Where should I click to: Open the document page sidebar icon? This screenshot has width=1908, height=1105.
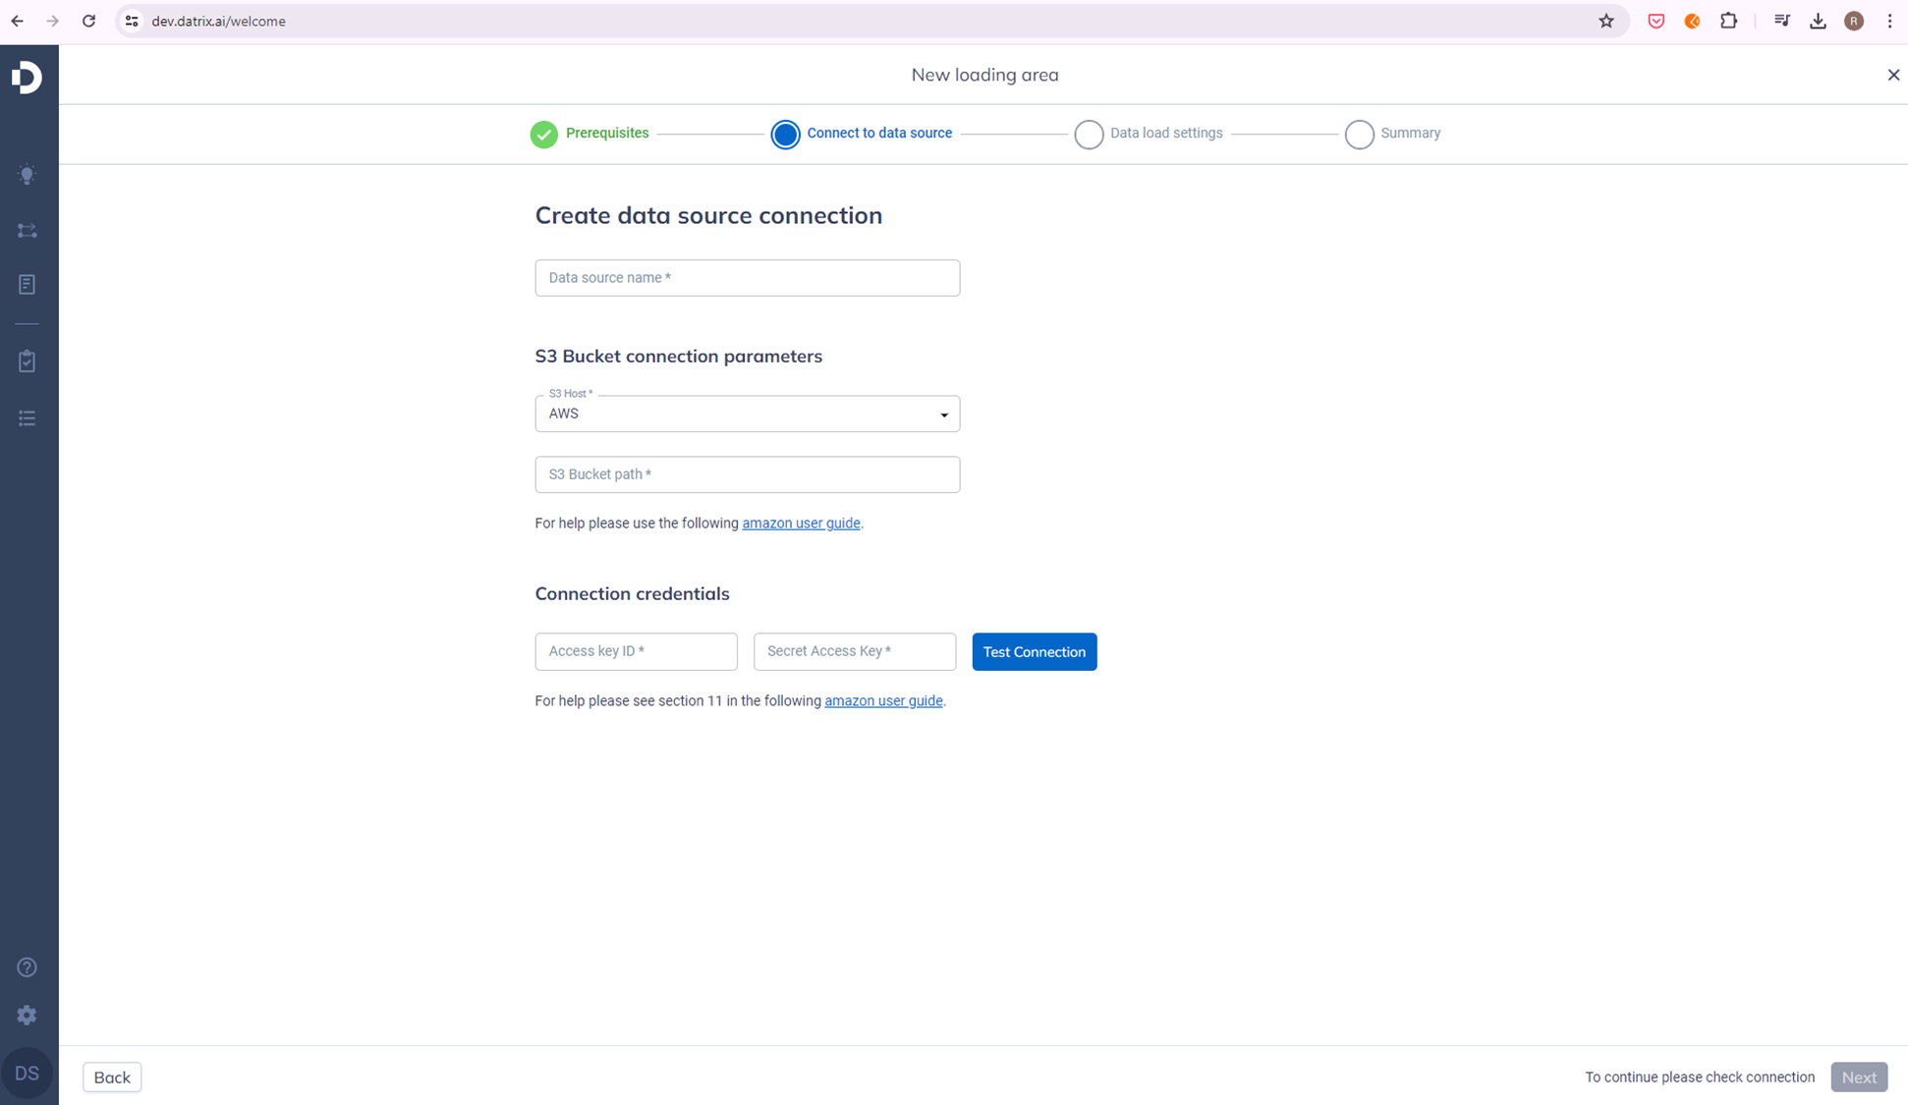pyautogui.click(x=28, y=285)
